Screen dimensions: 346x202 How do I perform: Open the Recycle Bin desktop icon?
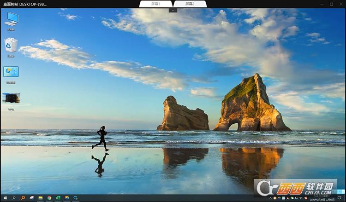(x=11, y=46)
